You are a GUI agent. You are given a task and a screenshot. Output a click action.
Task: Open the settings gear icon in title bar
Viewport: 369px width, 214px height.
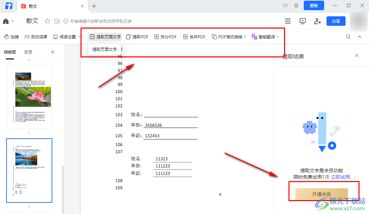coord(296,5)
